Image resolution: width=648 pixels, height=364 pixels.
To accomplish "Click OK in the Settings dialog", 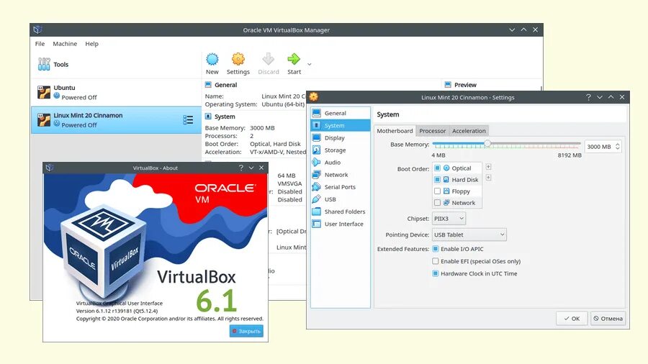I will point(572,319).
